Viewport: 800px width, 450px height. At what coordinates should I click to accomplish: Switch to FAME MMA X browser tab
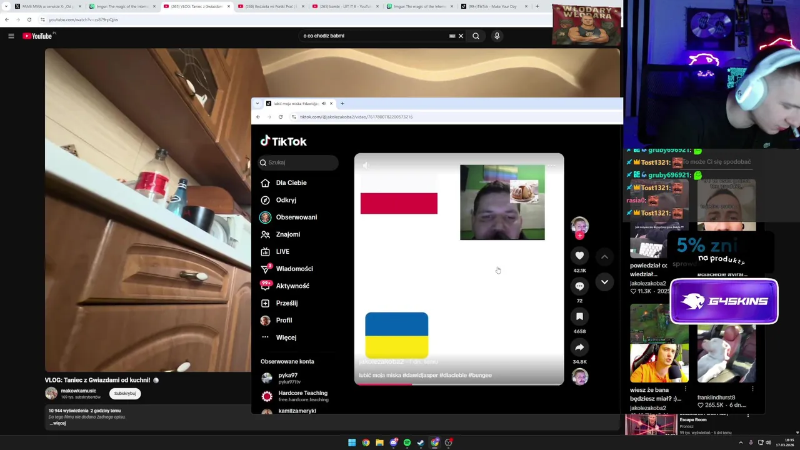tap(47, 6)
